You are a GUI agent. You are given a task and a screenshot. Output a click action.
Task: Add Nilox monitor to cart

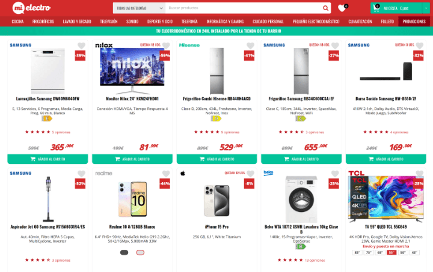(132, 159)
